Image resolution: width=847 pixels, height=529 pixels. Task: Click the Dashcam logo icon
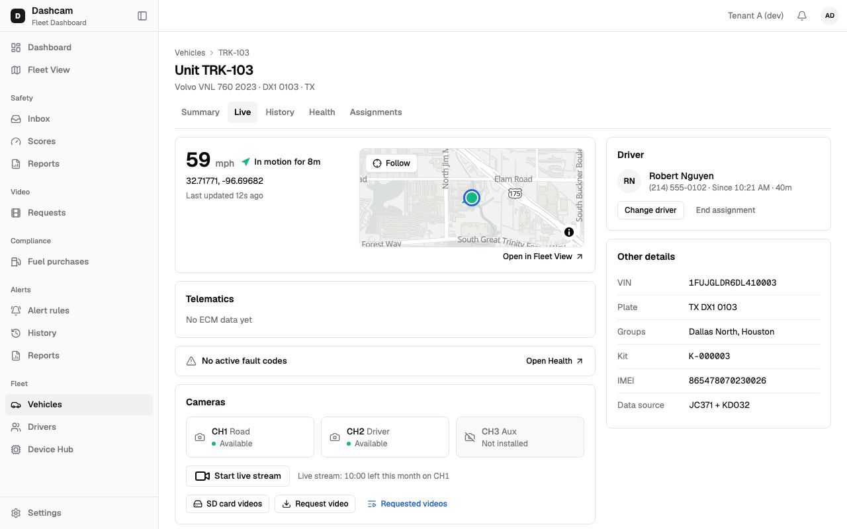17,16
